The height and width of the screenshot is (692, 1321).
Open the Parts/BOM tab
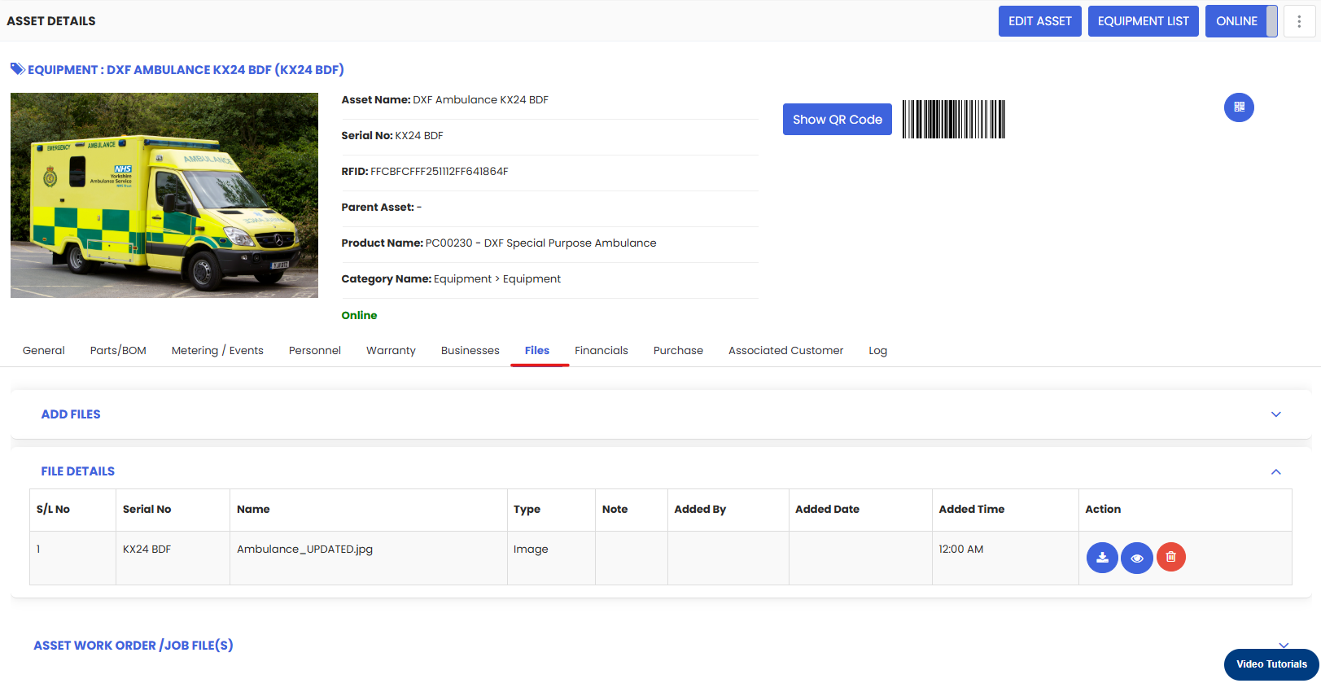pyautogui.click(x=118, y=350)
